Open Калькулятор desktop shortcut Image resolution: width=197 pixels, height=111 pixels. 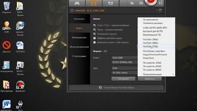[7, 67]
